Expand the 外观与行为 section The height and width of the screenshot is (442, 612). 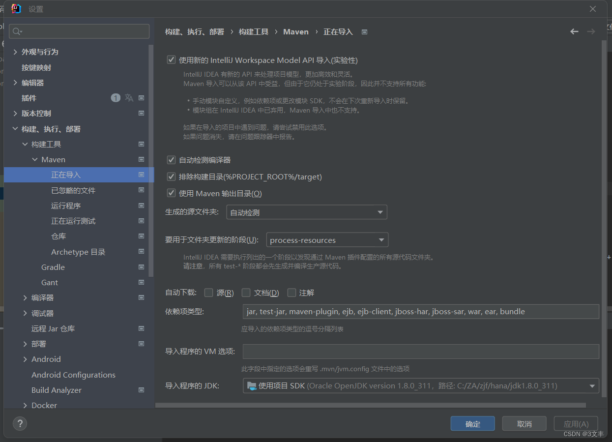tap(15, 52)
